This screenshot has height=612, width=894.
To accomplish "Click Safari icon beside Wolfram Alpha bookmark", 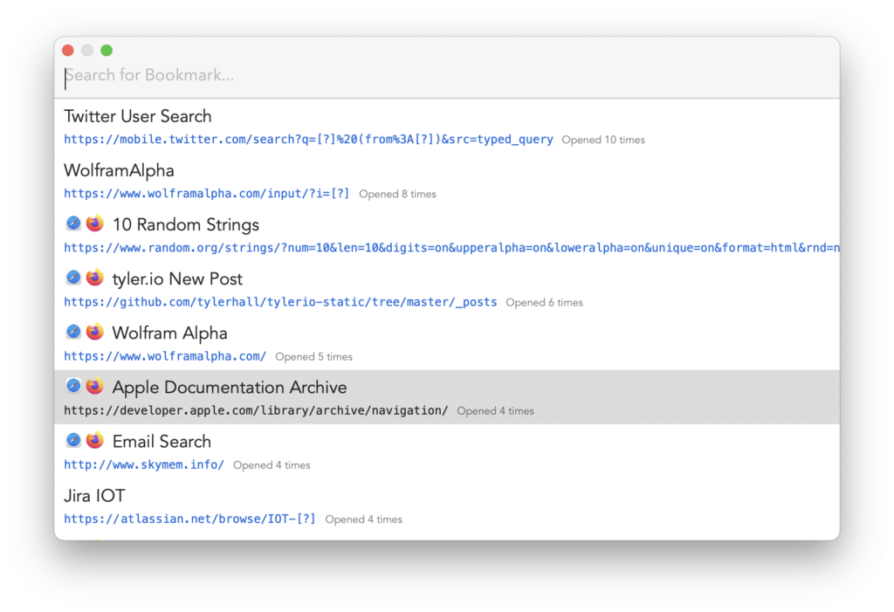I will [x=73, y=332].
